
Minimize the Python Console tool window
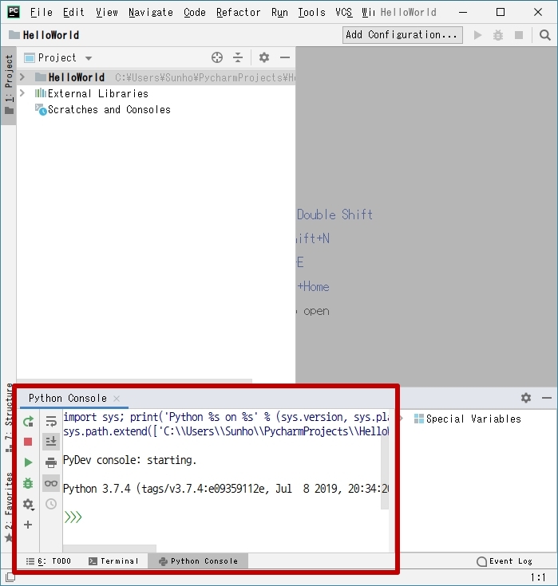(x=547, y=398)
